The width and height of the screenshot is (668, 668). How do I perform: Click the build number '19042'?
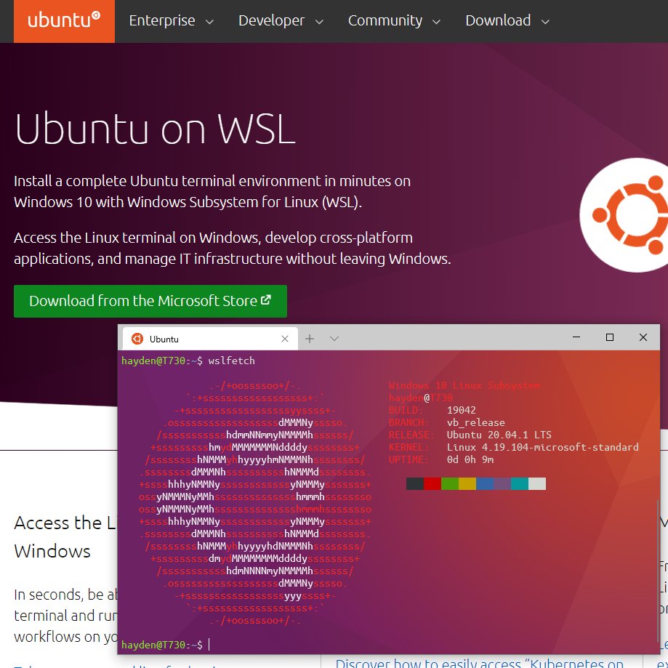point(461,410)
